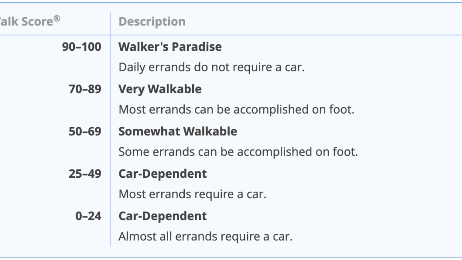
Task: Select the Description column header
Action: pyautogui.click(x=152, y=22)
